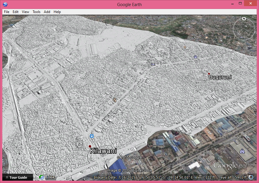Screen dimensions: 259x183
Task: Click the faded look-around compass ring
Action: click(244, 29)
